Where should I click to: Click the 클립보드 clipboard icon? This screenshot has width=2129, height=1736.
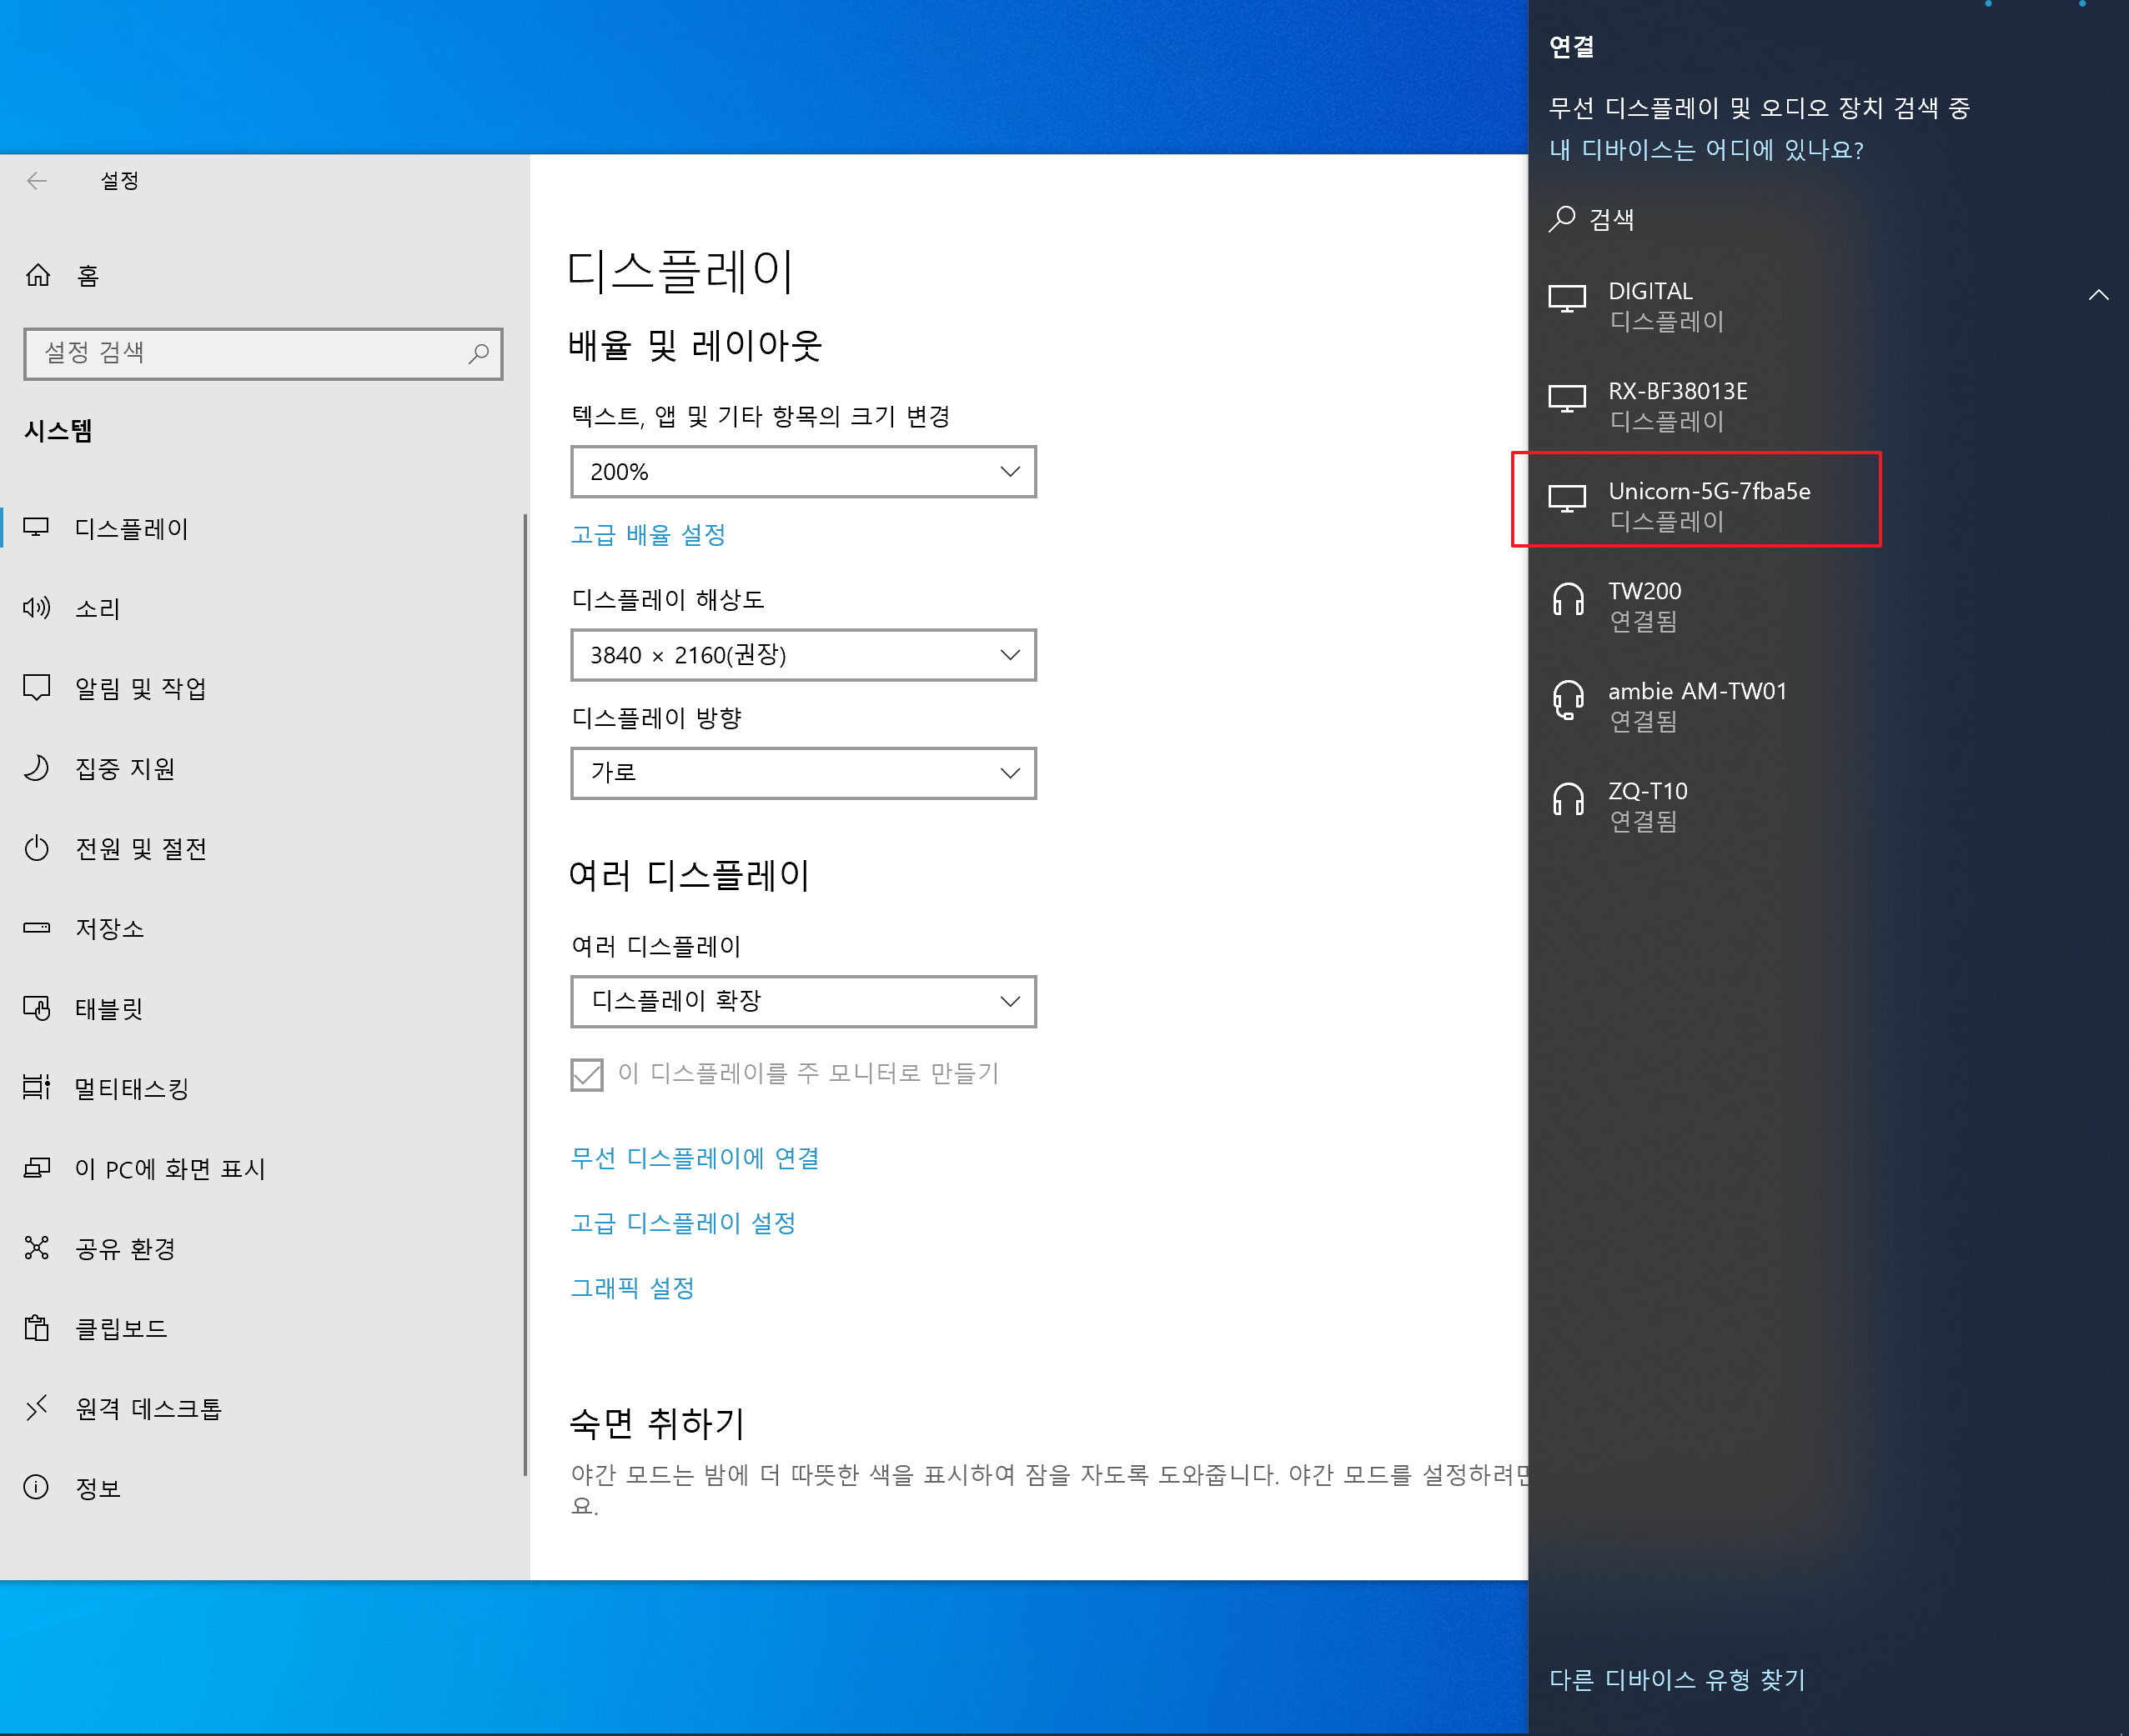[37, 1328]
